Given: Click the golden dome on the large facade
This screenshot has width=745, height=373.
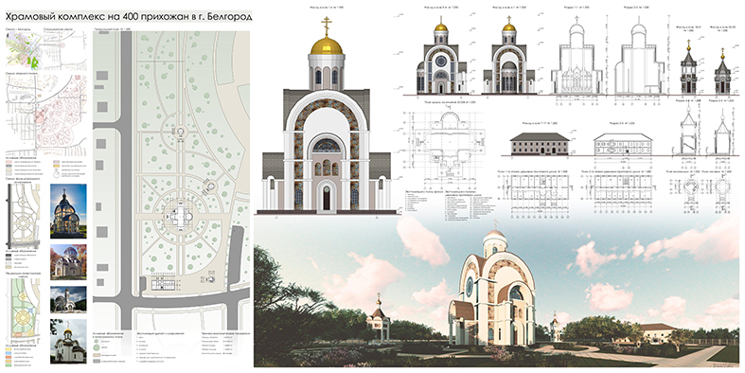Looking at the screenshot, I should click(327, 45).
